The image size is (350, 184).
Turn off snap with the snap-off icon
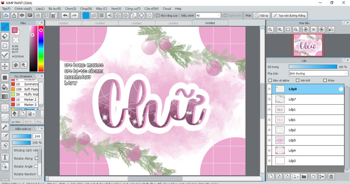86,16
